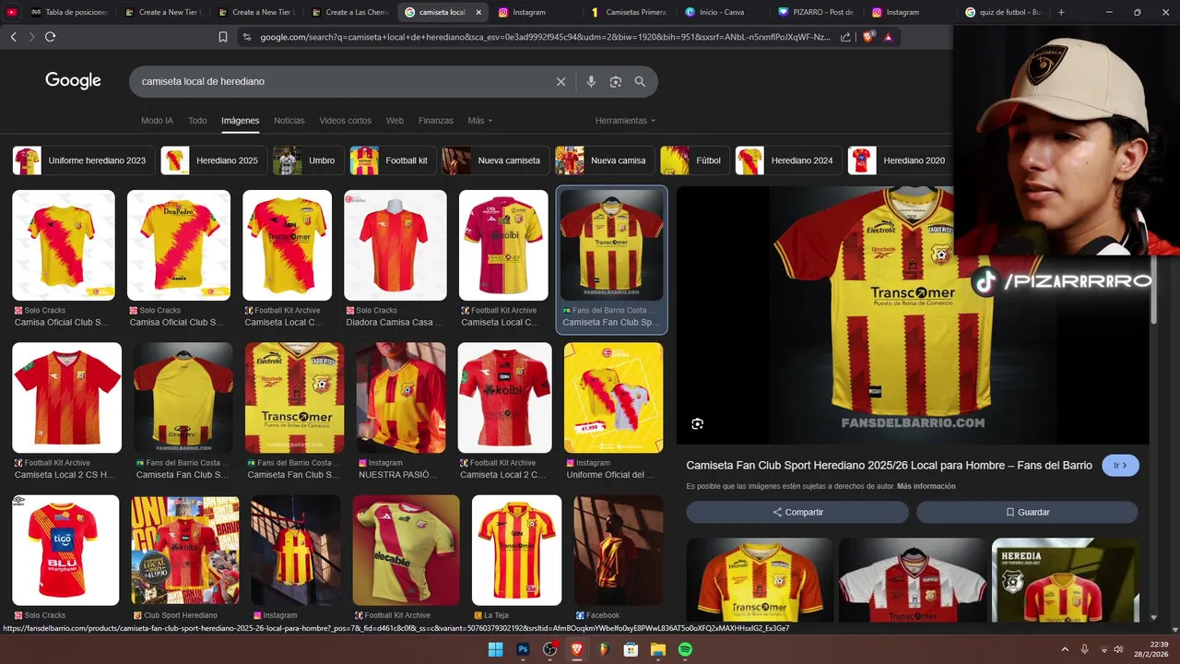1180x664 pixels.
Task: Open the 'Uniforme Oficial del' Instagram thumbnail
Action: coord(613,397)
